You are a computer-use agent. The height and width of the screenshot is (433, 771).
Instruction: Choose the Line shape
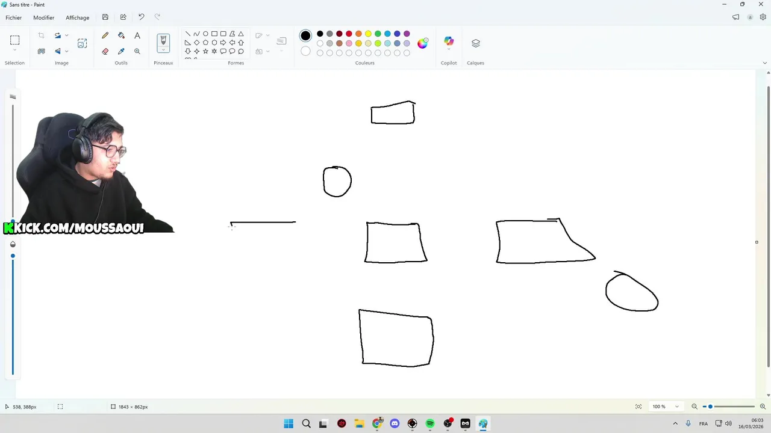tap(188, 34)
